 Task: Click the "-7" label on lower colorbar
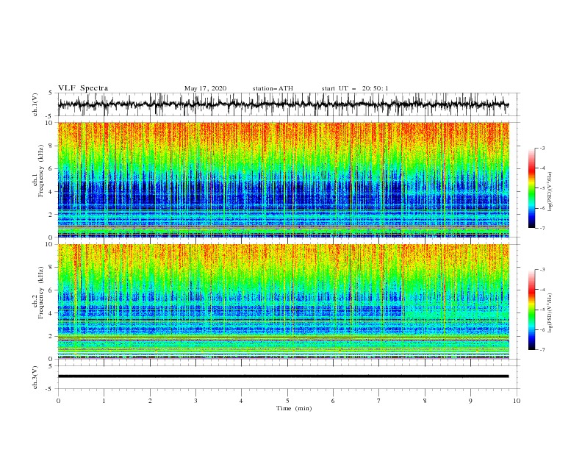point(542,350)
